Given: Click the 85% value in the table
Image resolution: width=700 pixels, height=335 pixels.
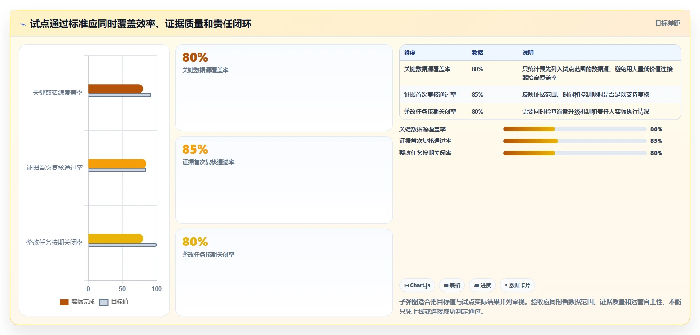Looking at the screenshot, I should click(477, 94).
